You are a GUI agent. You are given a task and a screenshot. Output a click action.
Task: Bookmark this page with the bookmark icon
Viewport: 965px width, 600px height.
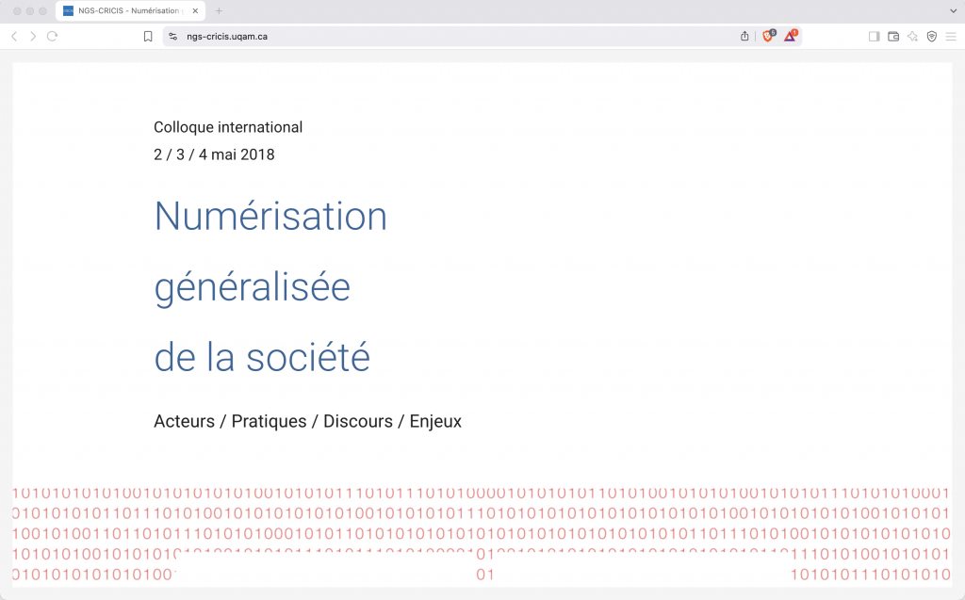[148, 36]
